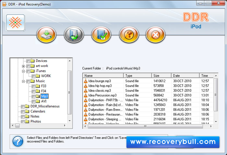Tick the checkbox next to Mp3 folder
The image size is (227, 155).
point(33,96)
